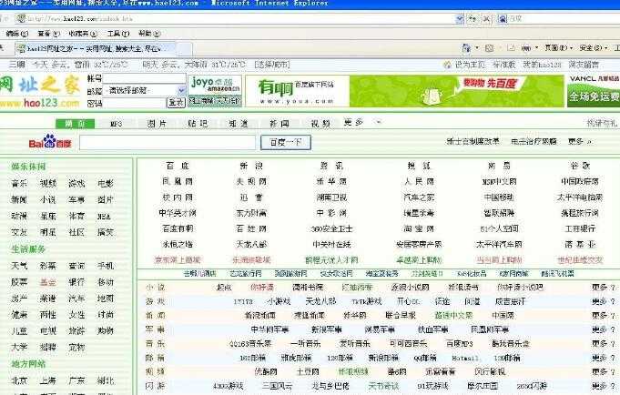Viewport: 620px width, 395px height.
Task: Open the 安全 menu in command bar
Action: pyautogui.click(x=593, y=48)
